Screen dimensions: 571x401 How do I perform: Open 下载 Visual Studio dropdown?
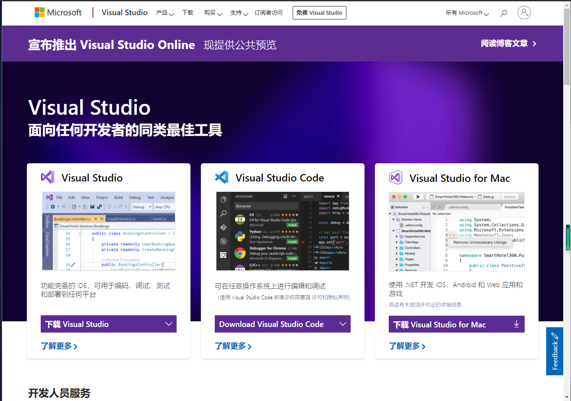coord(109,324)
